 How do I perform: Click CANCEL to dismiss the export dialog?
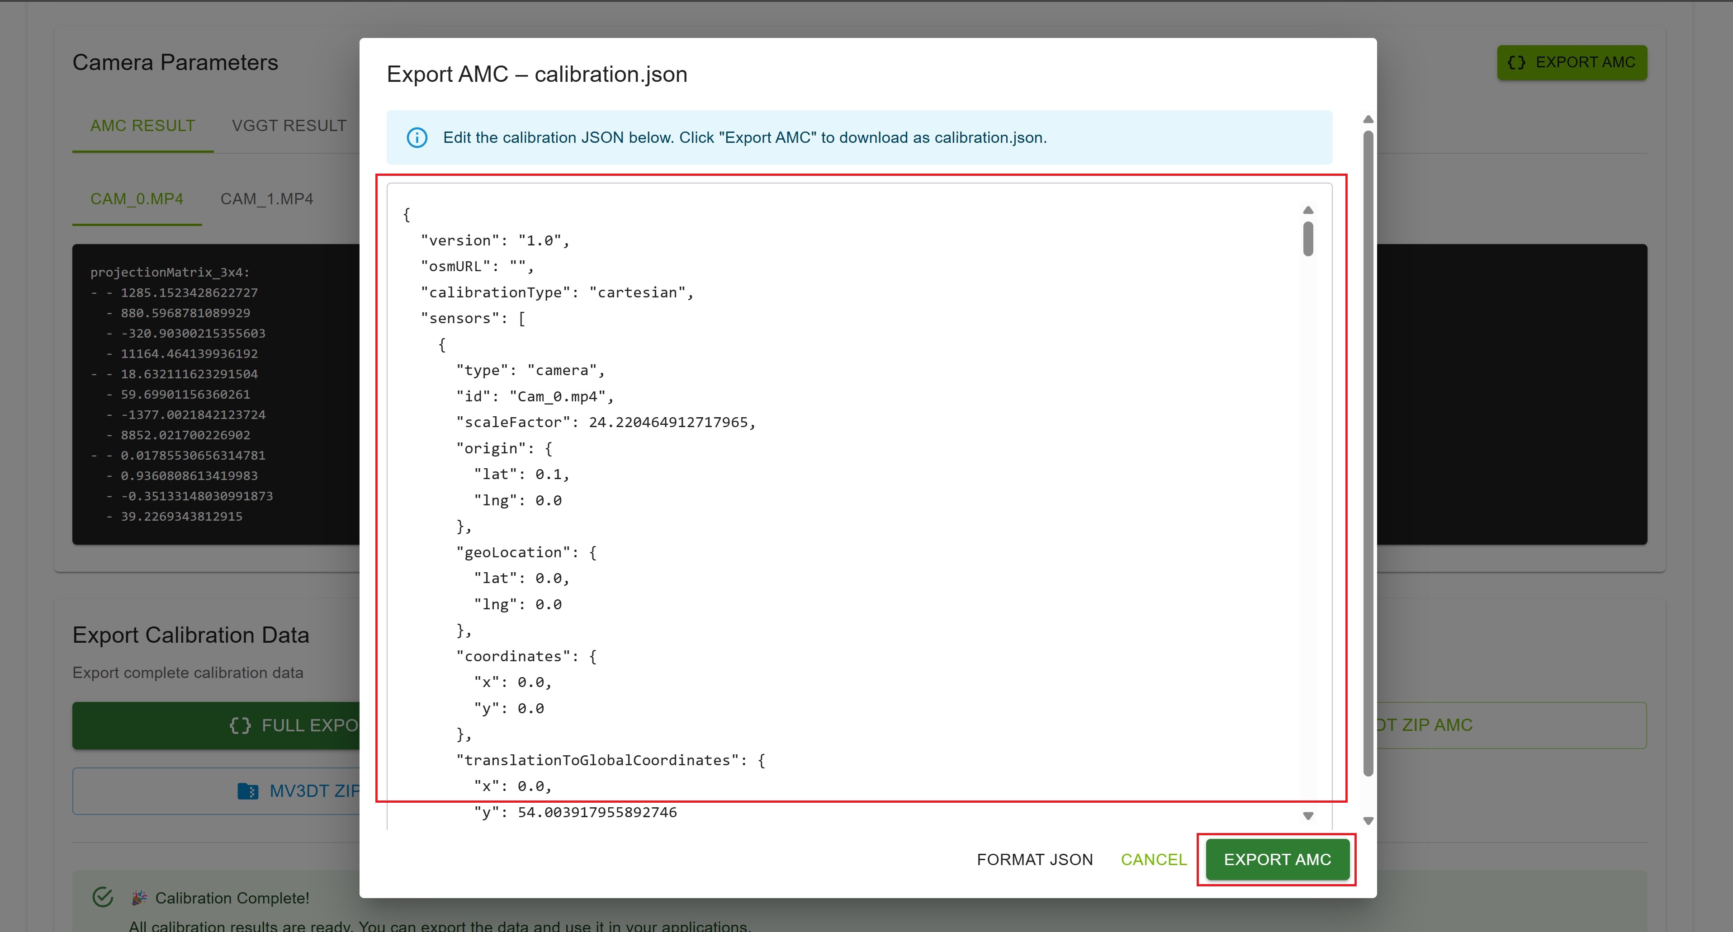tap(1153, 859)
